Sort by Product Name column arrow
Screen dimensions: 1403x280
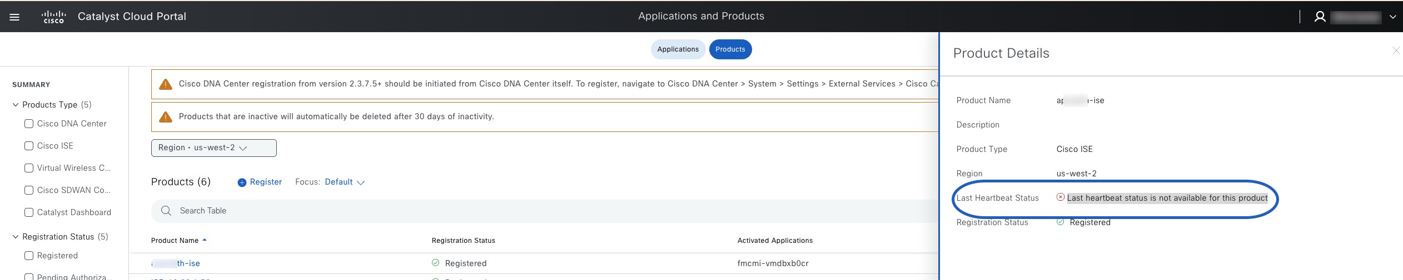pos(205,240)
